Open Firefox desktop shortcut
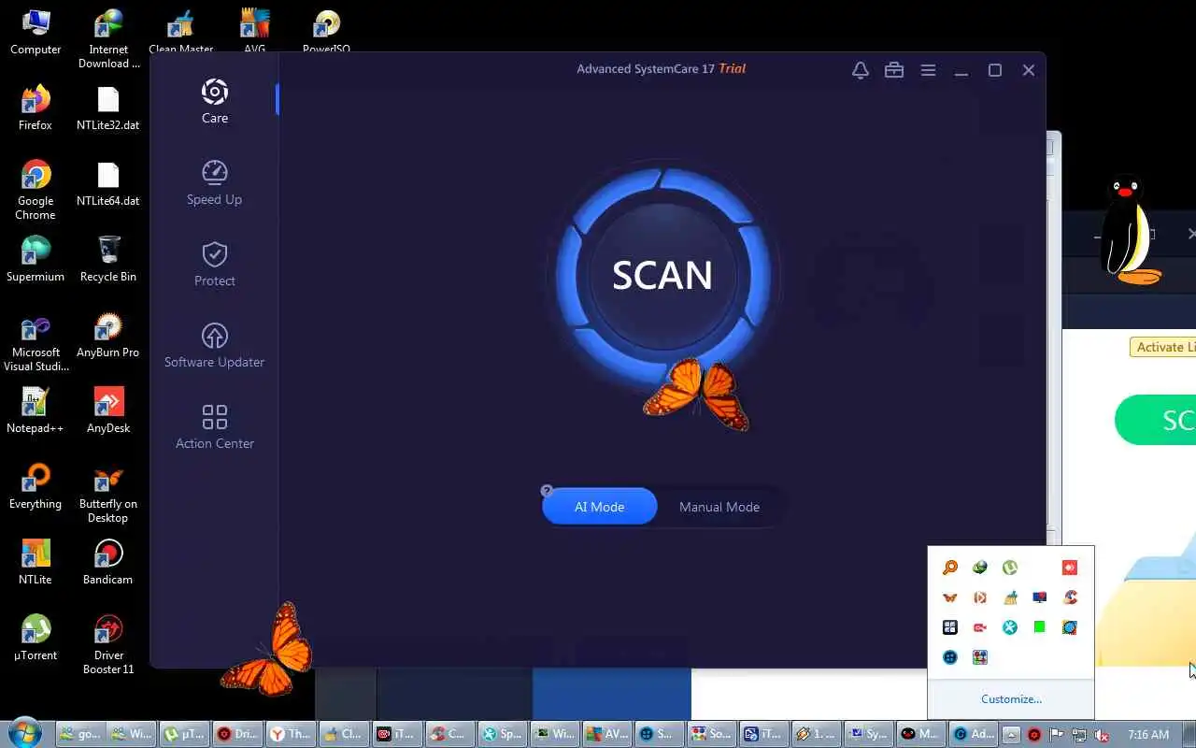Viewport: 1196px width, 748px height. [x=36, y=108]
